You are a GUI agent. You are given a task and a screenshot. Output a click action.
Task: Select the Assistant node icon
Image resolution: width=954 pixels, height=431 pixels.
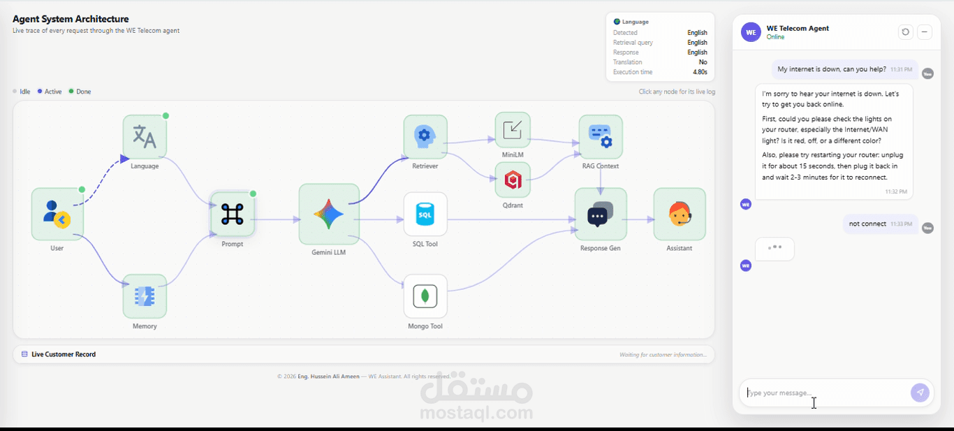click(680, 214)
